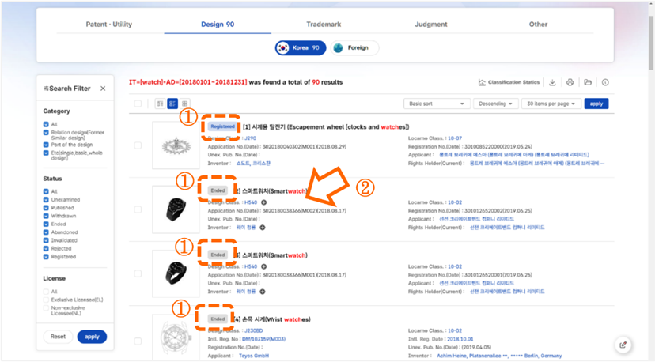The height and width of the screenshot is (362, 655).
Task: Close the Search Filter panel
Action: pos(103,89)
